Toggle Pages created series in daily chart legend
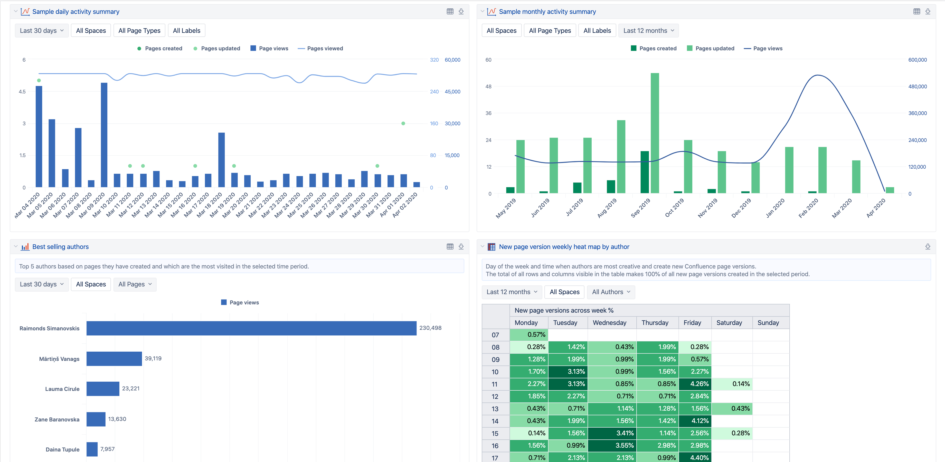The width and height of the screenshot is (945, 462). point(159,49)
